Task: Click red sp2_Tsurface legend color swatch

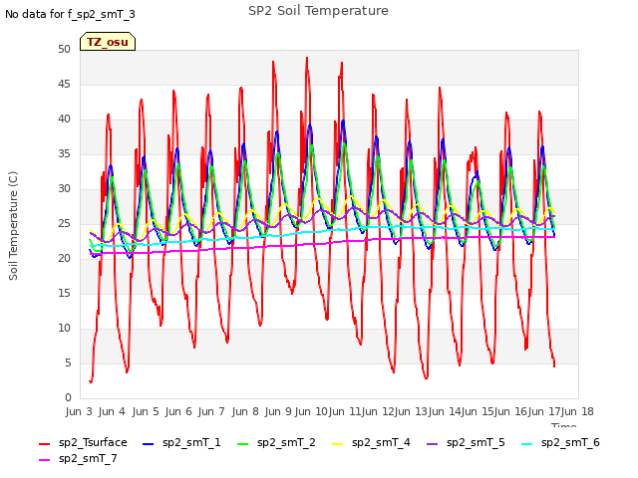Action: (44, 444)
